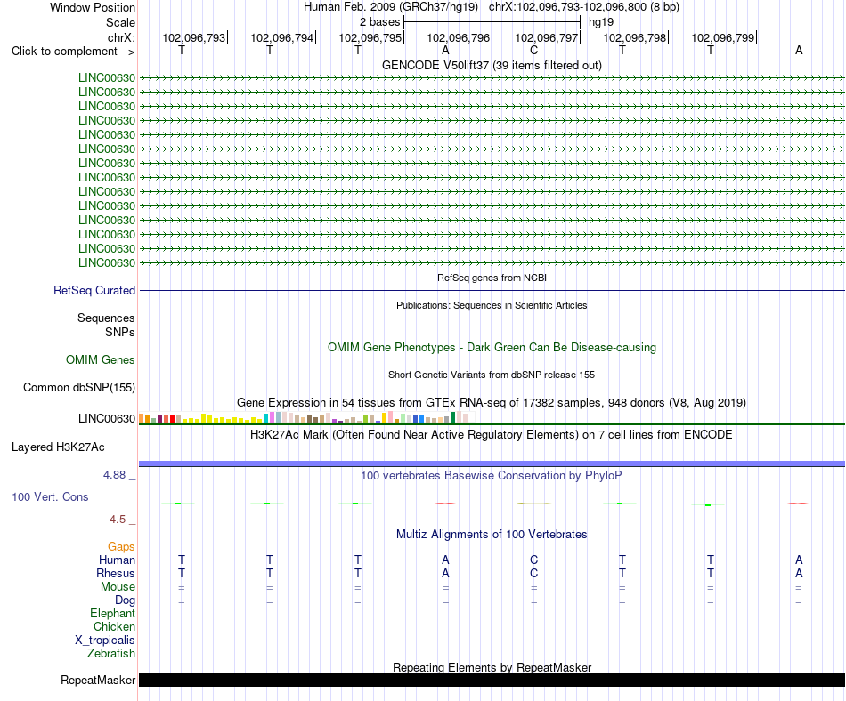Image resolution: width=846 pixels, height=701 pixels.
Task: Click the olive PhyloP mark above C column
Action: tap(534, 504)
